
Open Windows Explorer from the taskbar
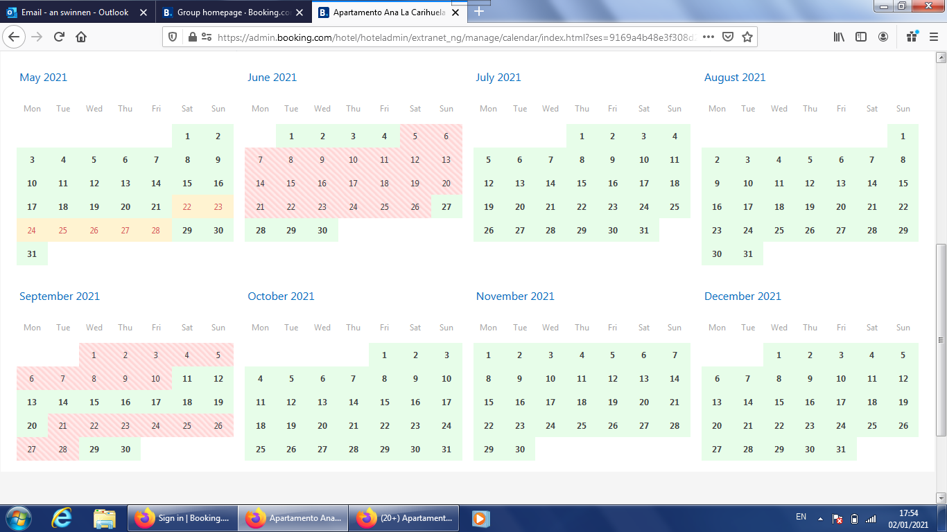coord(105,518)
